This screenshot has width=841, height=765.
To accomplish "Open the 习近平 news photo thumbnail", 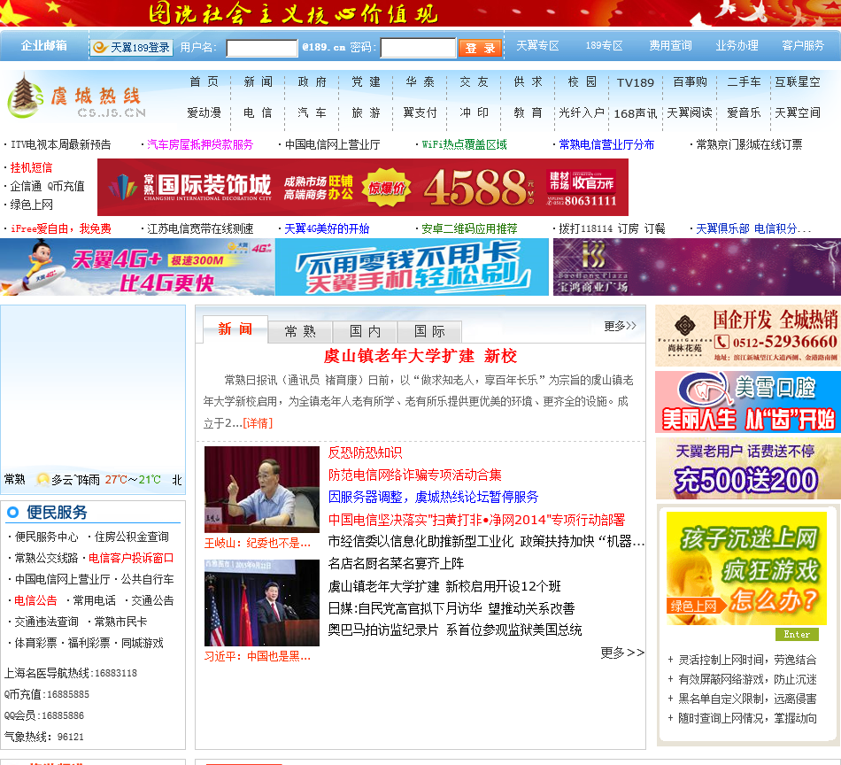I will point(262,602).
